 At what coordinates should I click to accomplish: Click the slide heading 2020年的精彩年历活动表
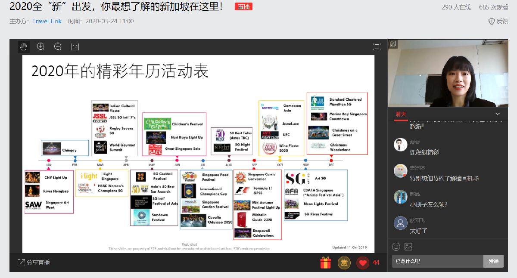pos(120,71)
